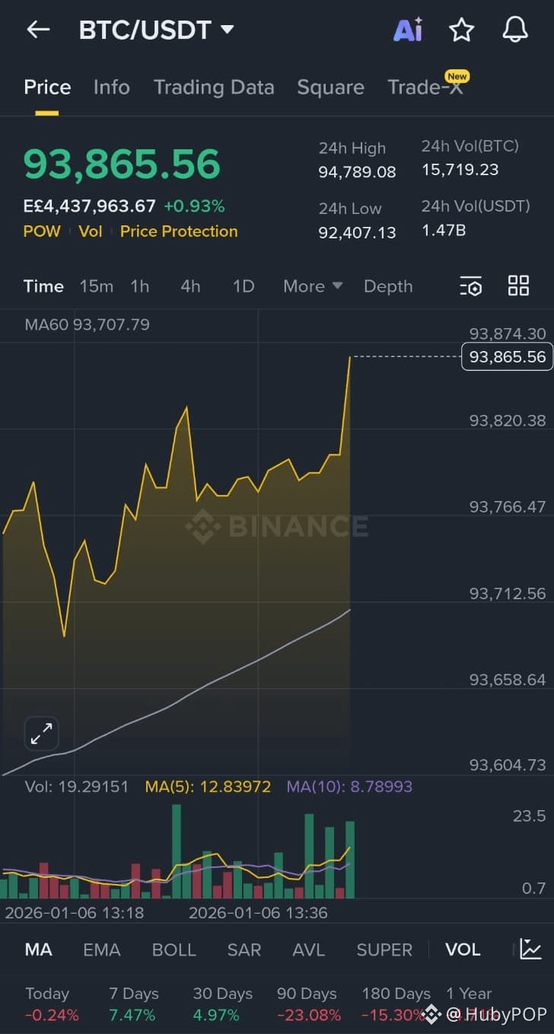554x1034 pixels.
Task: Open the Depth chart view
Action: tap(388, 286)
